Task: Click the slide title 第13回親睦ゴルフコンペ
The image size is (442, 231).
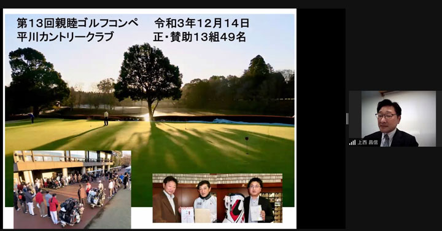Action: [x=77, y=23]
